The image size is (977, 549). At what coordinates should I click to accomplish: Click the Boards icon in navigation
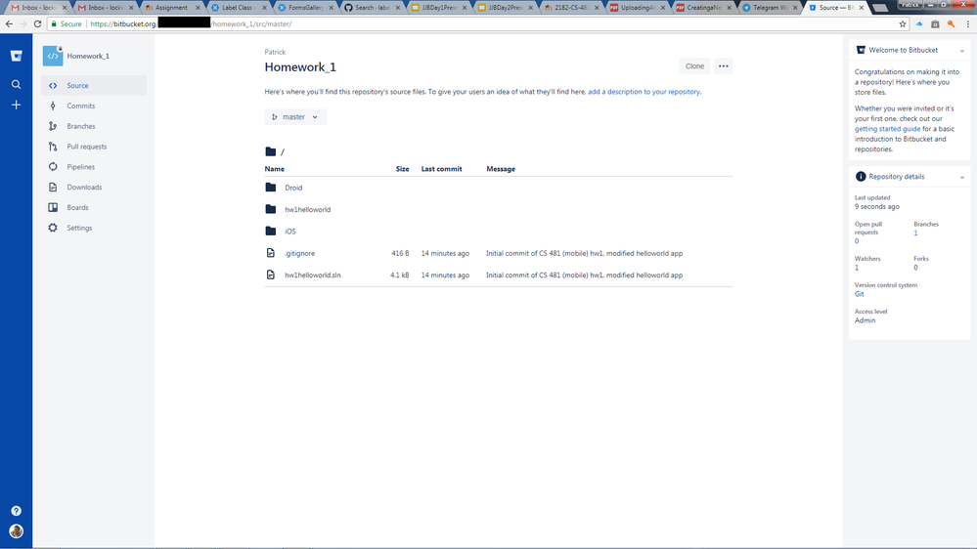point(53,208)
